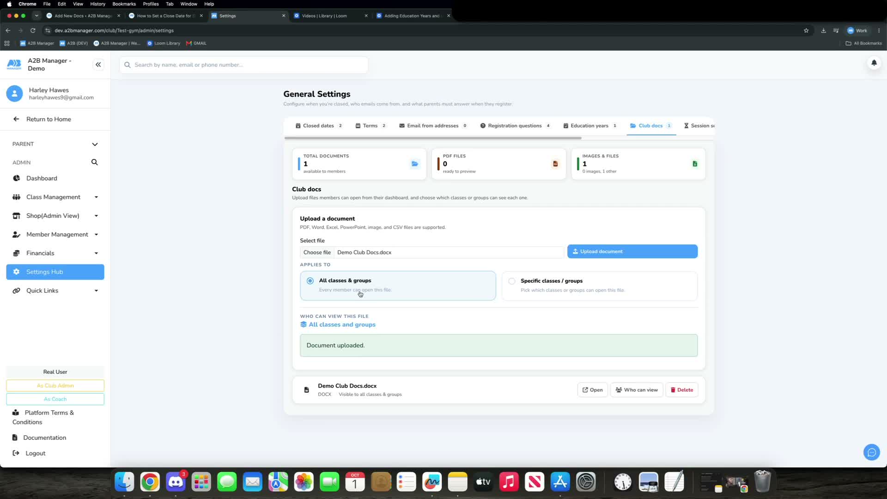The image size is (887, 499).
Task: Click the horizontal tab scrollbar
Action: (x=433, y=138)
